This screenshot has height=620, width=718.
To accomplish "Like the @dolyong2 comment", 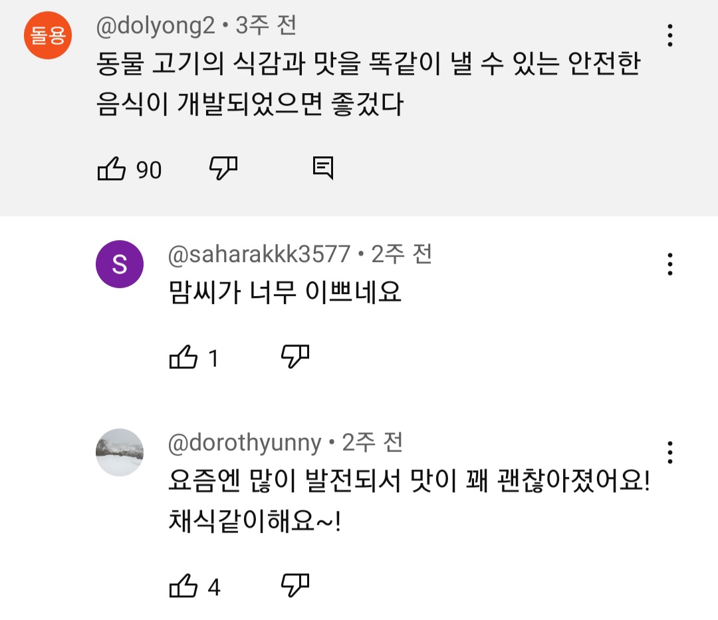I will [x=112, y=170].
